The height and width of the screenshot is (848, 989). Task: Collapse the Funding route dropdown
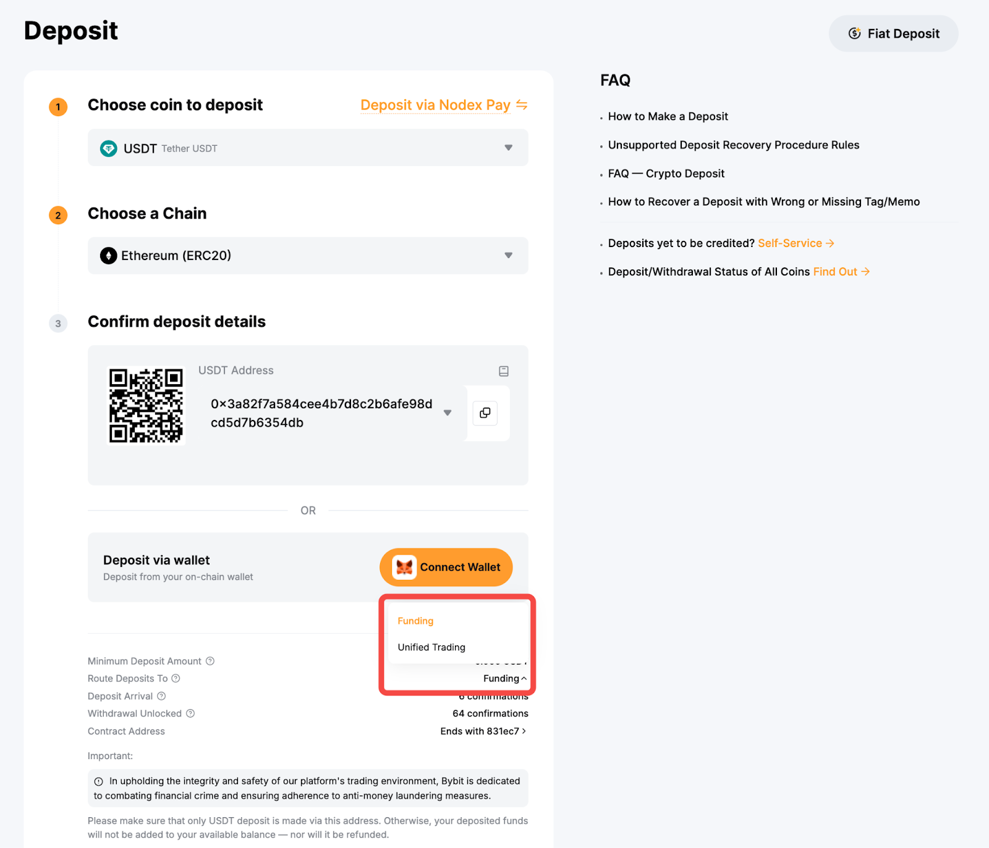(x=505, y=678)
